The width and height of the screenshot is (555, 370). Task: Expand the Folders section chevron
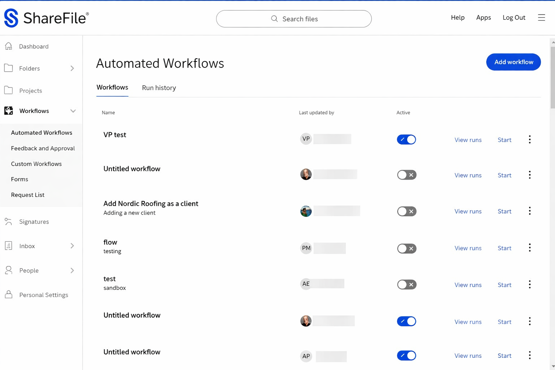click(x=72, y=68)
